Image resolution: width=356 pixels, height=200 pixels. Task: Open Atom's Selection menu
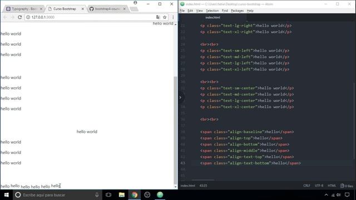click(x=212, y=11)
